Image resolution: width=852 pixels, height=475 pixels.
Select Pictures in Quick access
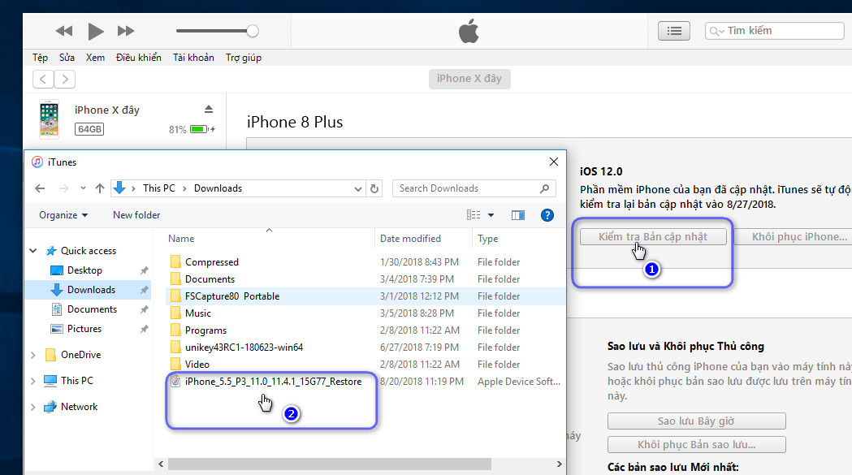pos(84,329)
